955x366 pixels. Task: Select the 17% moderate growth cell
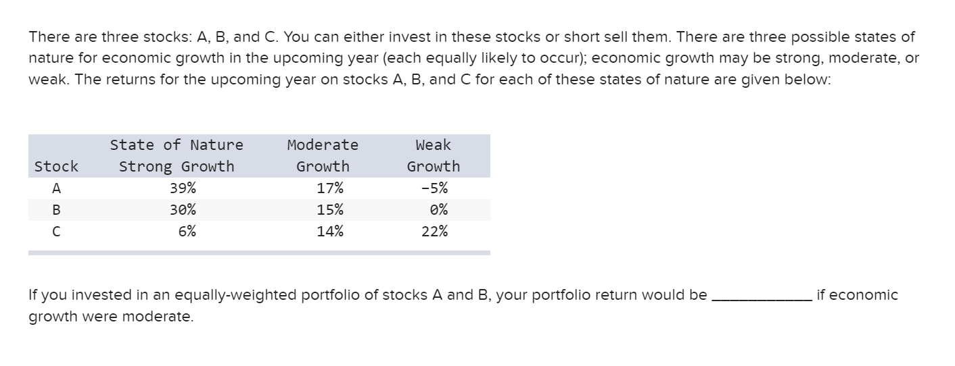pos(329,188)
